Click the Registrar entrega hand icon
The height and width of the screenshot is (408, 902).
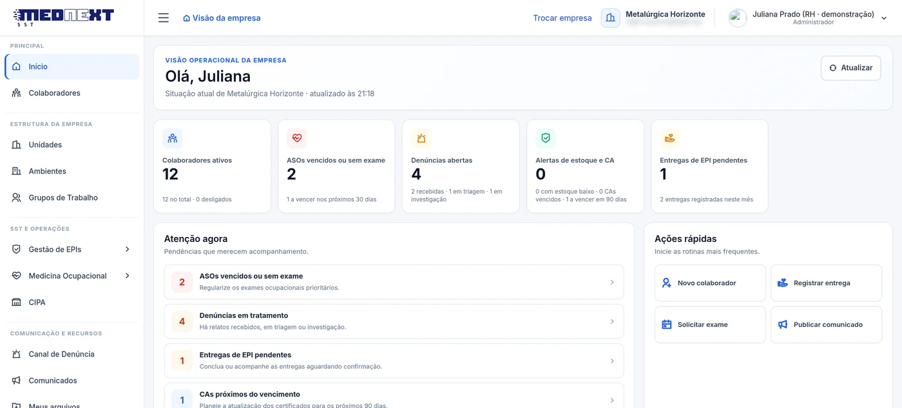(783, 283)
